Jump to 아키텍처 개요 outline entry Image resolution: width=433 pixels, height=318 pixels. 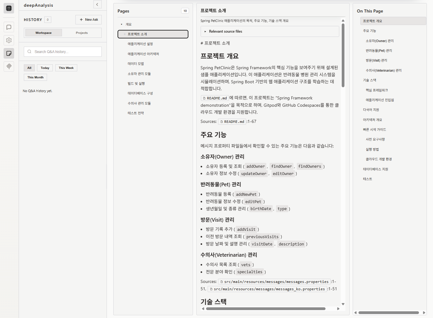373,120
